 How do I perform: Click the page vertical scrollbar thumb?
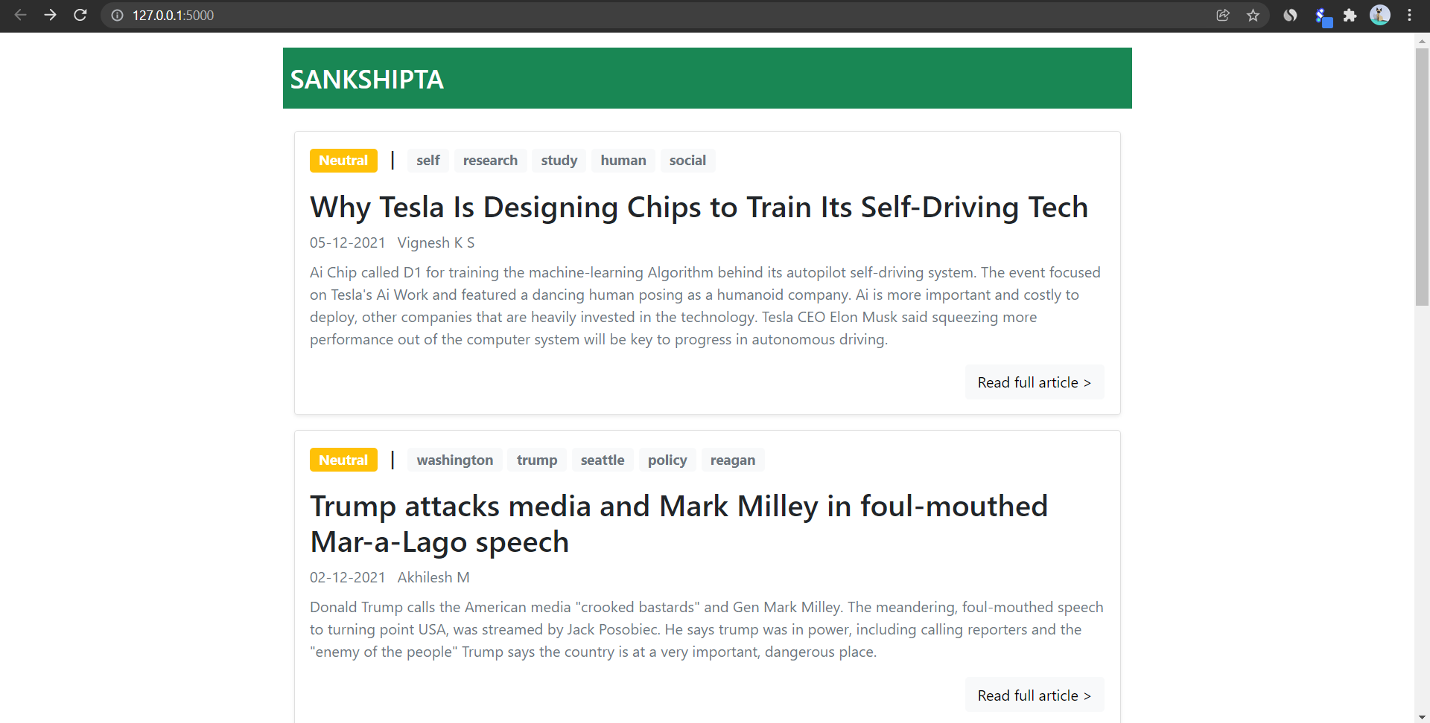pyautogui.click(x=1422, y=176)
